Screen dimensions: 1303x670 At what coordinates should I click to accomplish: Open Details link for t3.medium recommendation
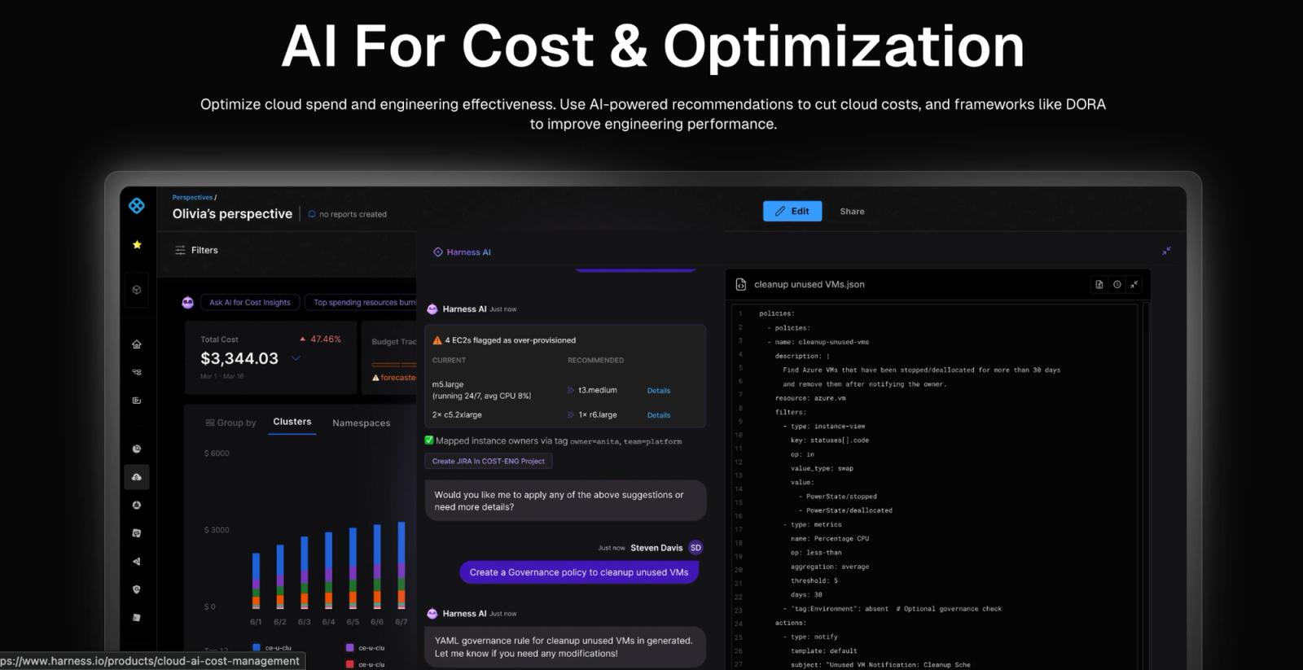[659, 391]
